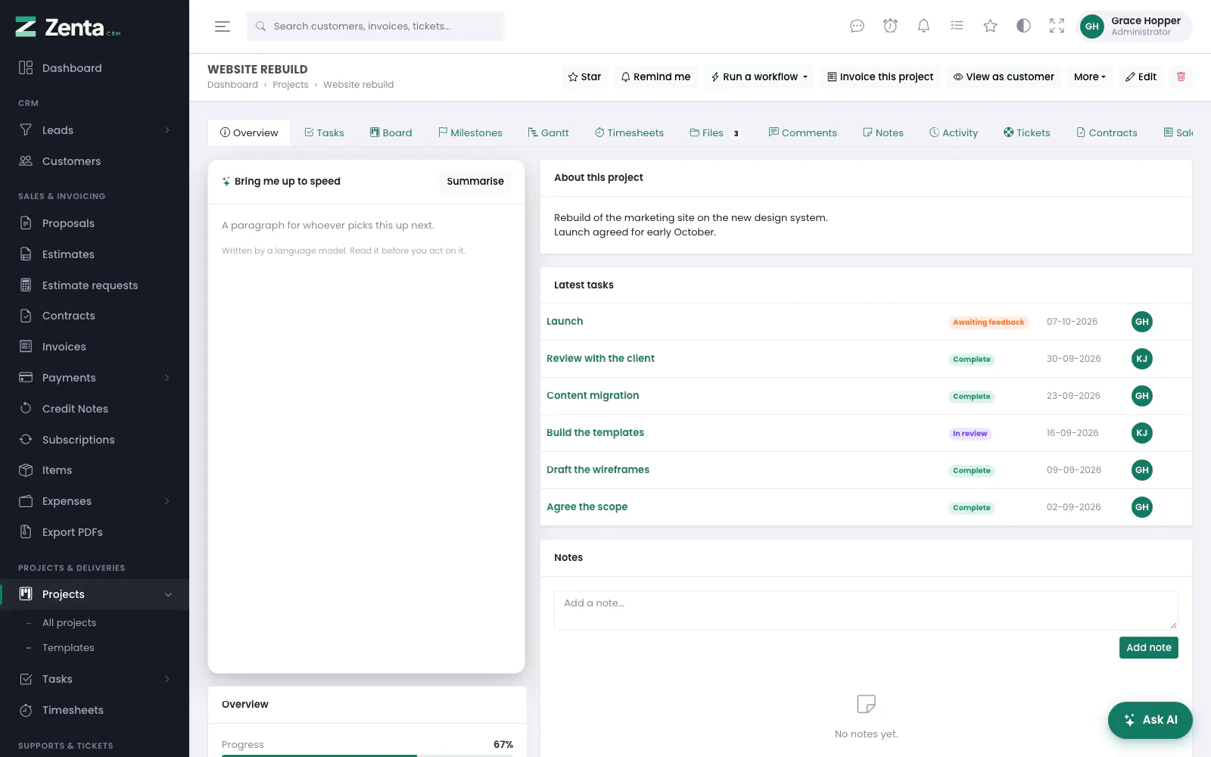Image resolution: width=1211 pixels, height=757 pixels.
Task: Open the notifications bell
Action: (923, 26)
